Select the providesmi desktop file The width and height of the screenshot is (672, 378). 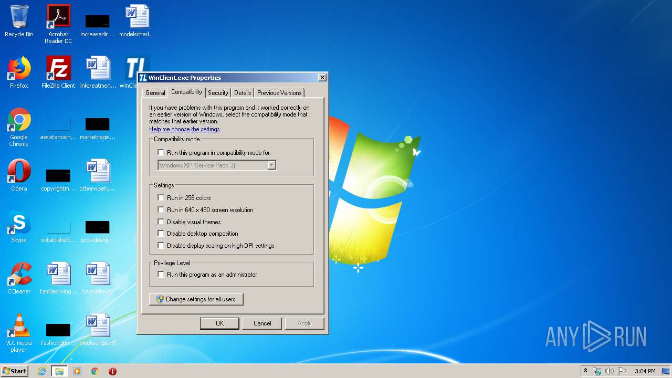98,232
